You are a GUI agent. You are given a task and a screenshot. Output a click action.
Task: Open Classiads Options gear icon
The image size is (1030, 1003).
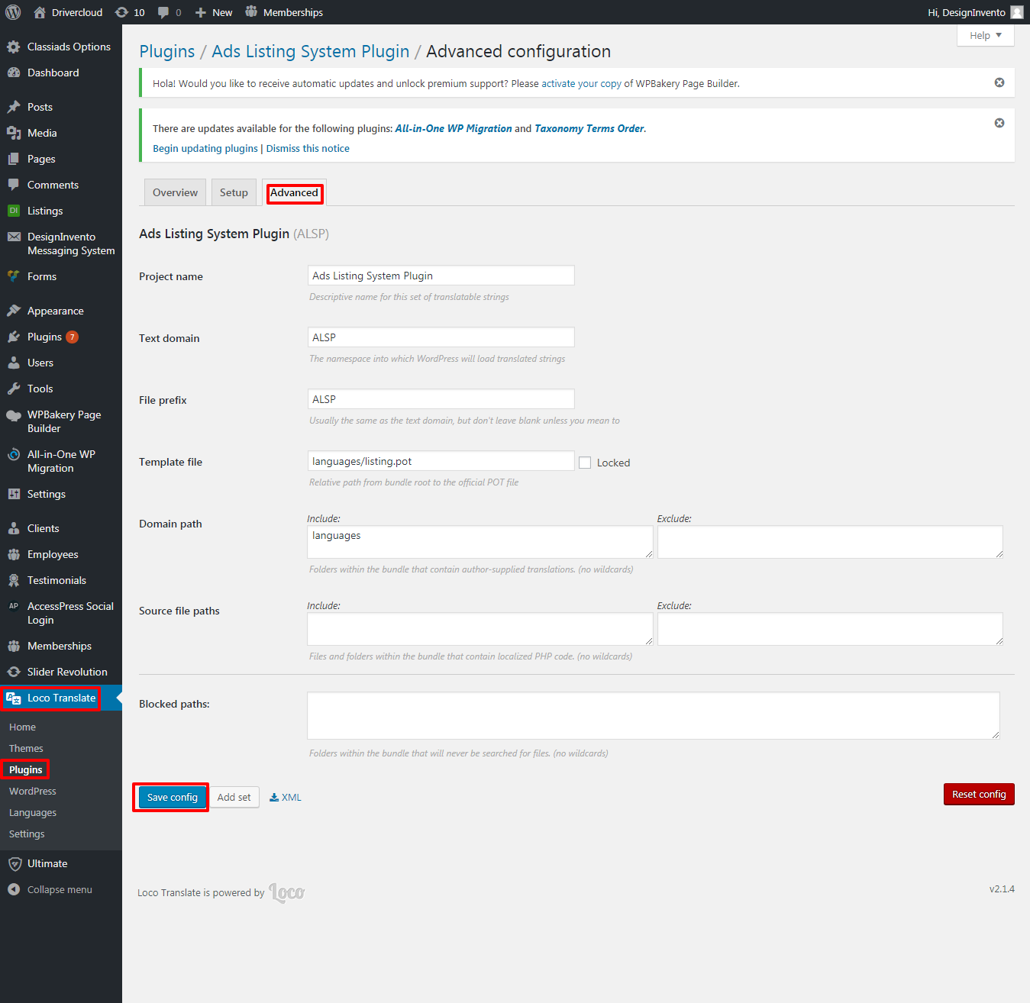pyautogui.click(x=14, y=47)
